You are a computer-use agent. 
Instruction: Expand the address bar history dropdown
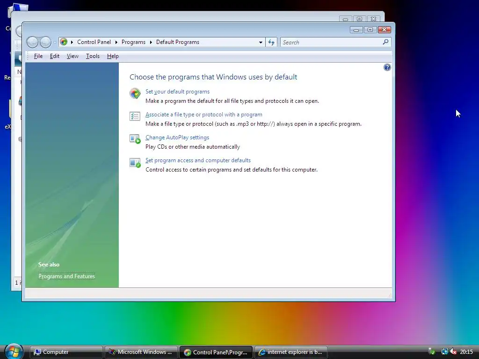[261, 42]
